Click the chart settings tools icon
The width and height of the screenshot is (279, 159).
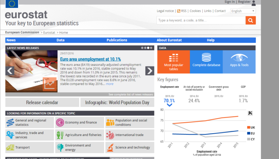(250, 113)
